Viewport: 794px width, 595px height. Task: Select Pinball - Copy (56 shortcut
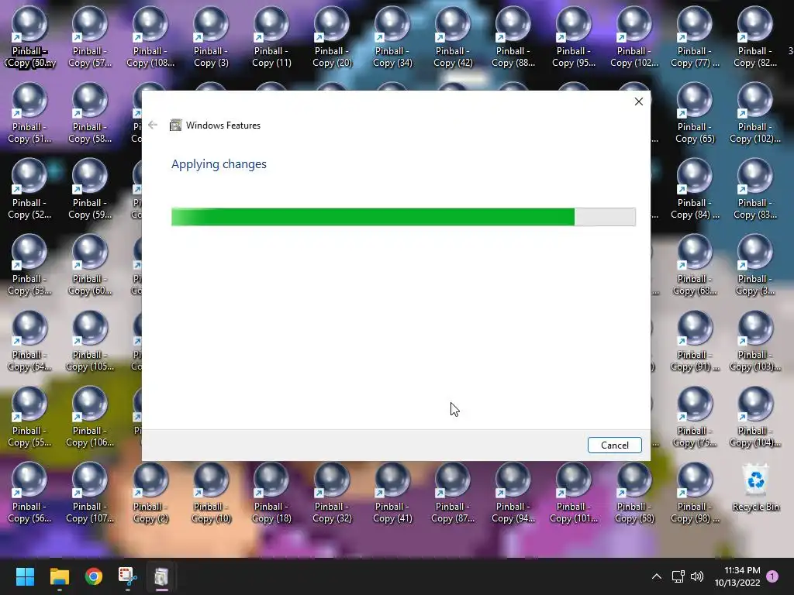(29, 494)
